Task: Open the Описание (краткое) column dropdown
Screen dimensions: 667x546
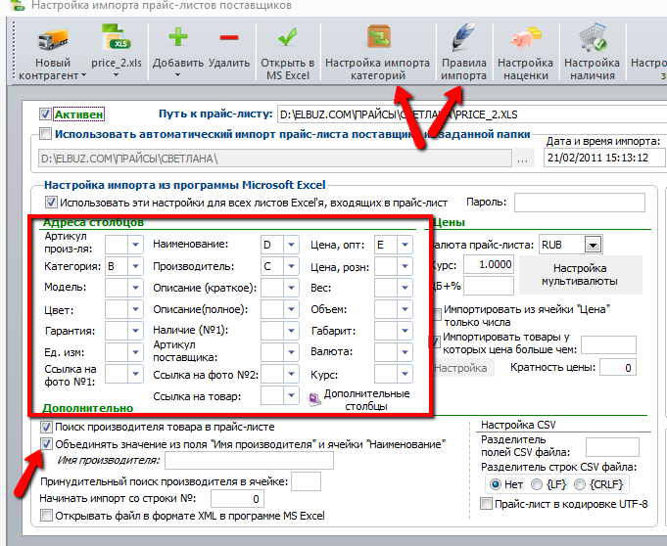Action: (x=291, y=288)
